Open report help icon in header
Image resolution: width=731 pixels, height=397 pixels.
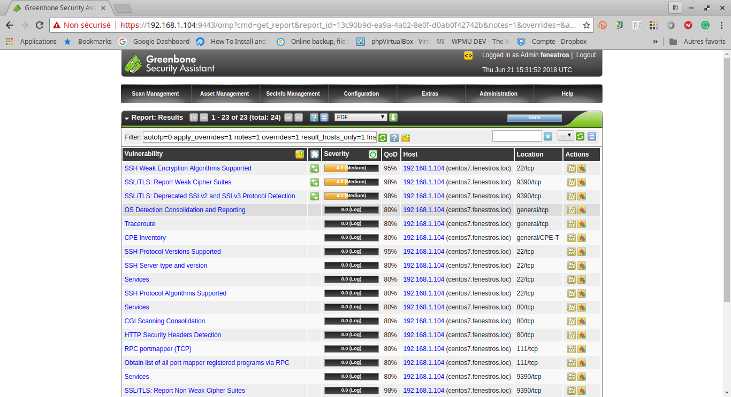pos(314,118)
